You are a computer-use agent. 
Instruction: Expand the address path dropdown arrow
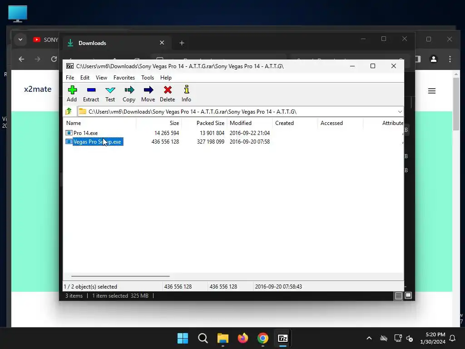point(400,112)
